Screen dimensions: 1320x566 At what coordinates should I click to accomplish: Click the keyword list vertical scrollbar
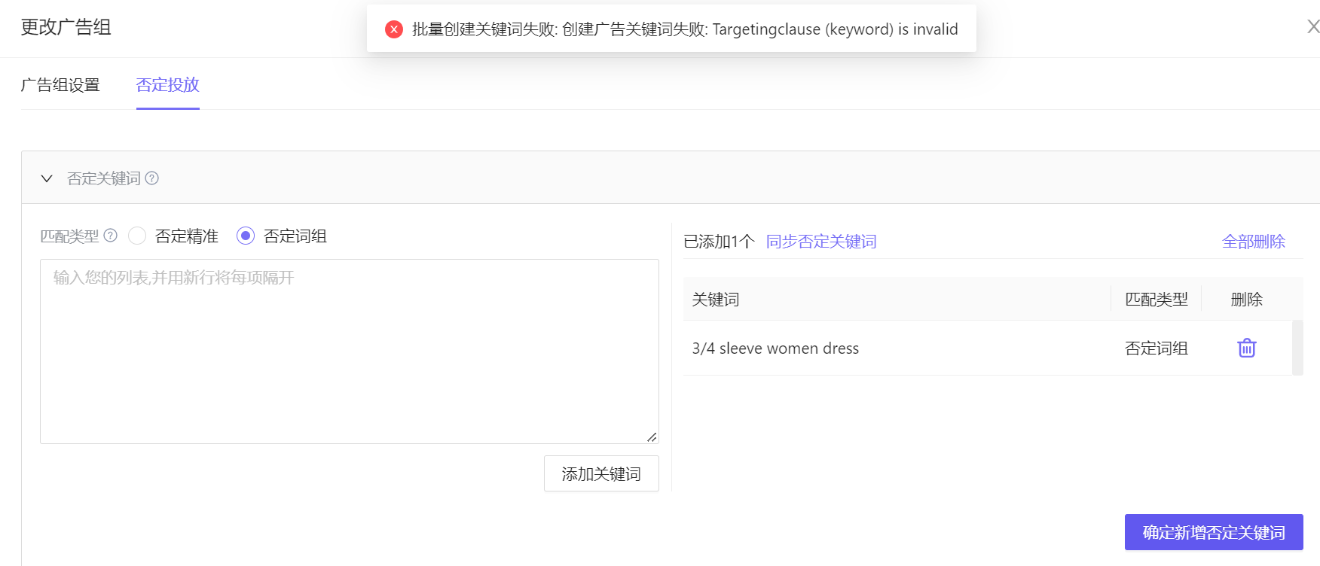click(1297, 348)
